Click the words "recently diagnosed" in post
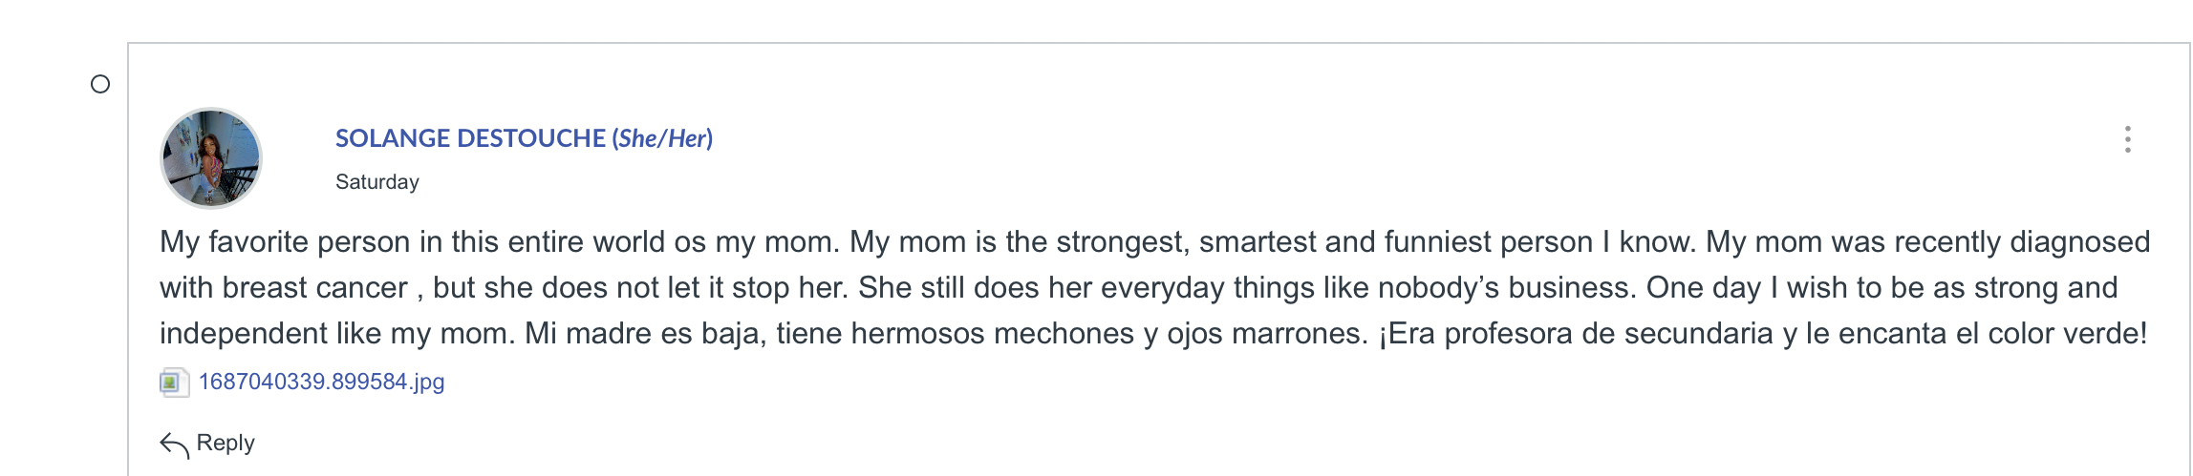The image size is (2193, 476). pyautogui.click(x=2022, y=242)
